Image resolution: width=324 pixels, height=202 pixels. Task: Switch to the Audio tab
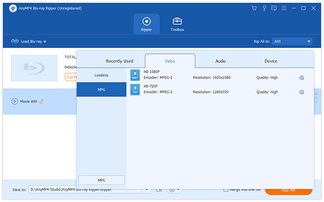coord(220,61)
